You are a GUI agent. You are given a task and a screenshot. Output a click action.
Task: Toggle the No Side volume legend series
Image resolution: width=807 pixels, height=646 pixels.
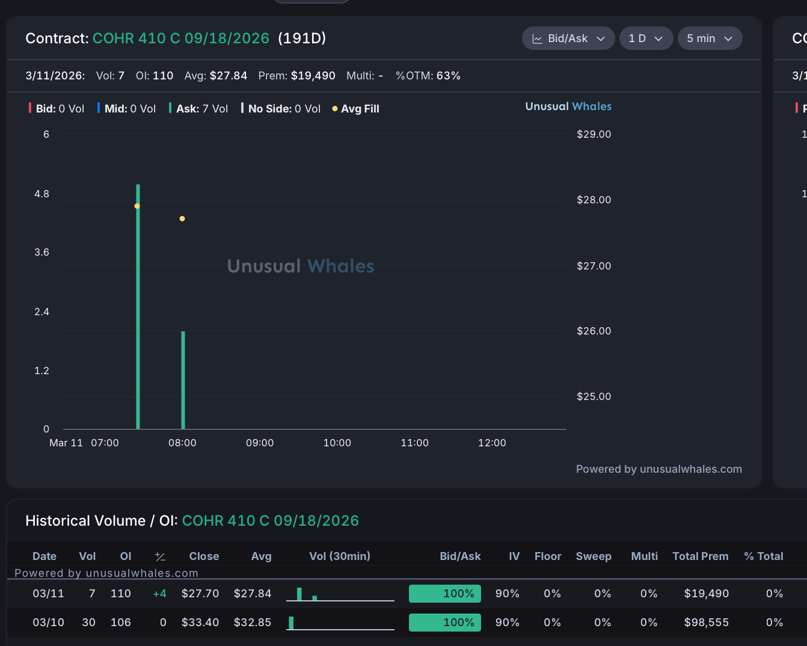[x=281, y=109]
